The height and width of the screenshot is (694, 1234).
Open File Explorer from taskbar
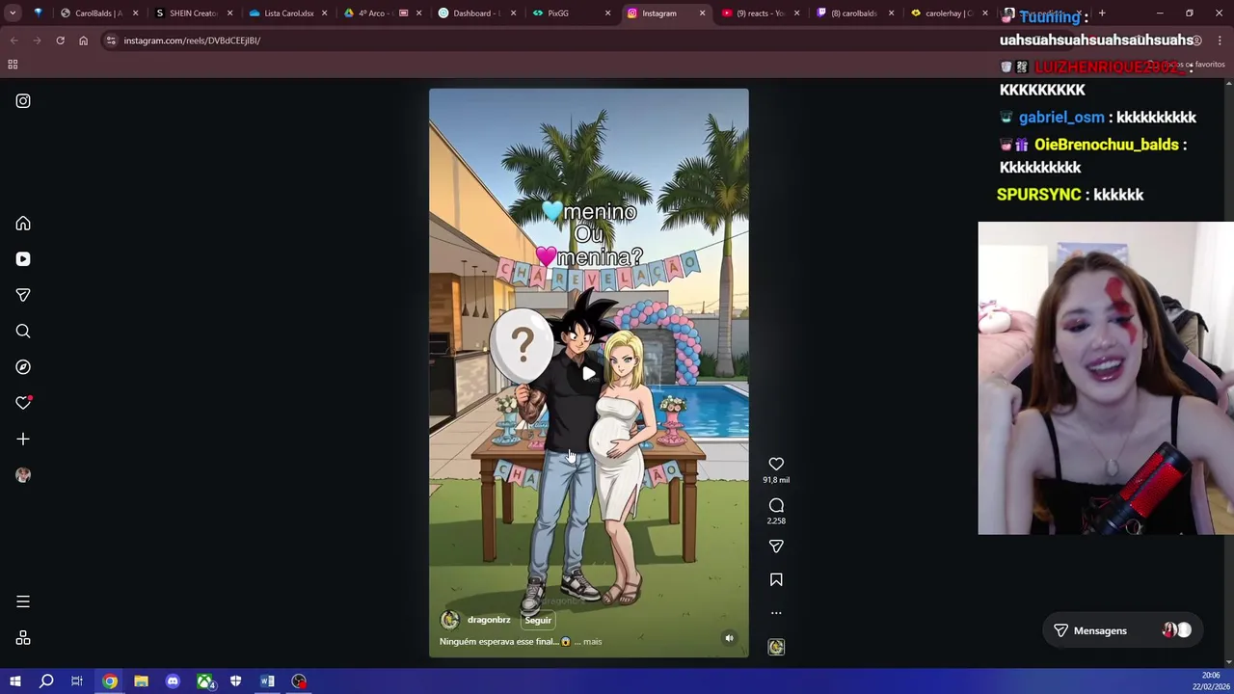point(141,681)
